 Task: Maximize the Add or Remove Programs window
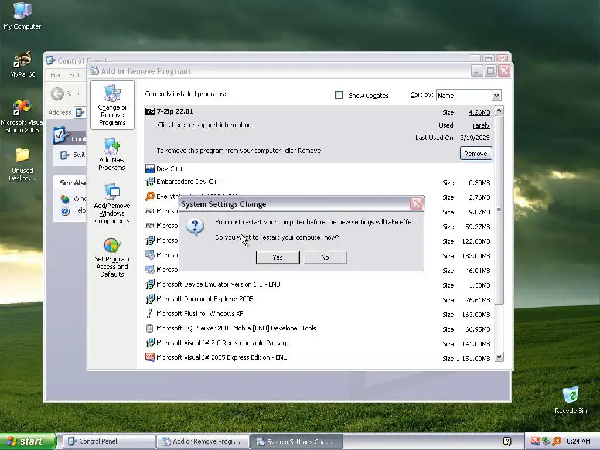pyautogui.click(x=490, y=71)
